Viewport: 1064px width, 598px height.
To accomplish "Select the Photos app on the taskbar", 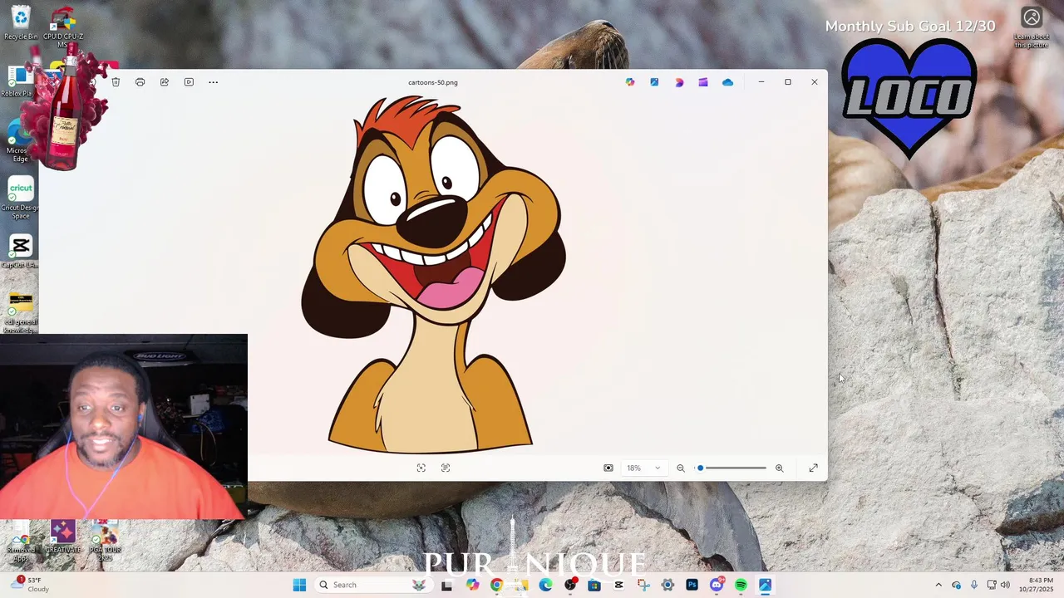I will [765, 585].
